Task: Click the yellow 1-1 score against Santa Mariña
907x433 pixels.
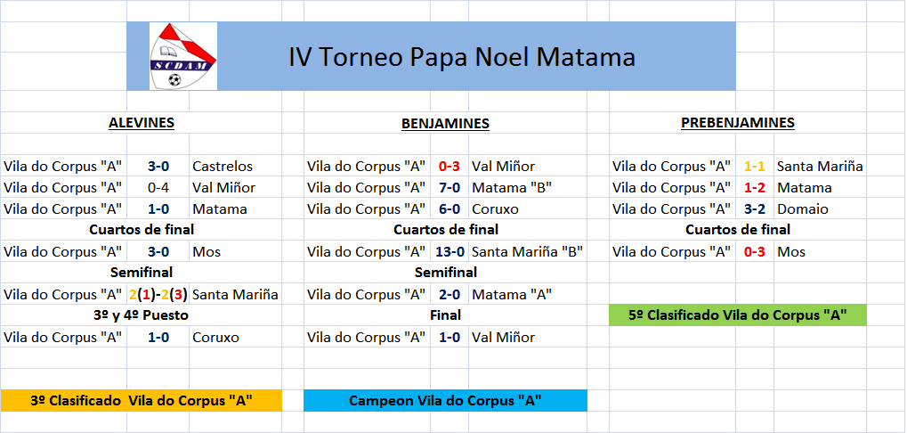Action: 754,167
